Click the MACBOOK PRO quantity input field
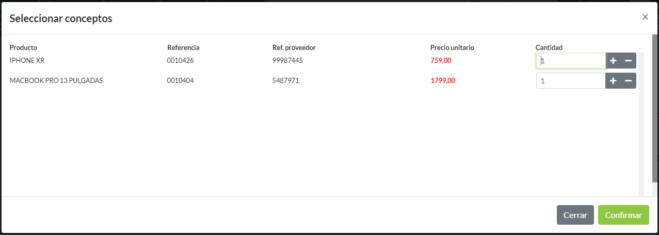The height and width of the screenshot is (235, 659). pyautogui.click(x=571, y=81)
